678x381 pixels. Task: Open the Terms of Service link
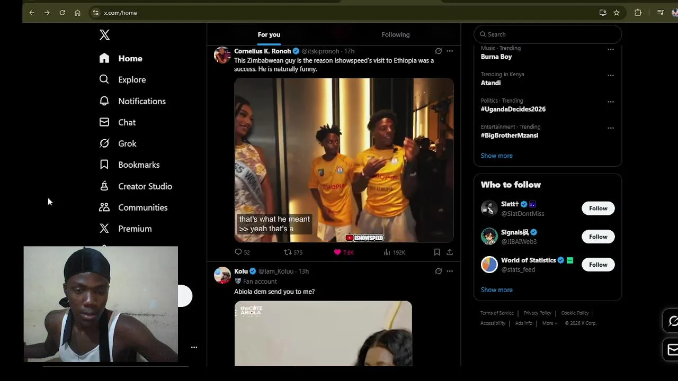(497, 313)
